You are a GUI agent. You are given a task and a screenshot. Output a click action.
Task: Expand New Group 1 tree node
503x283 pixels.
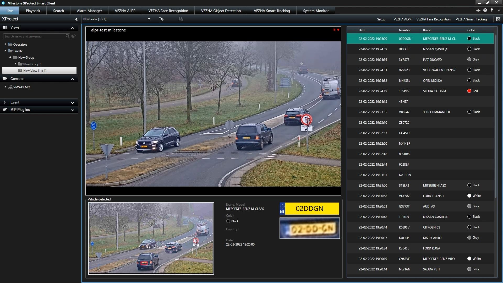pos(15,64)
